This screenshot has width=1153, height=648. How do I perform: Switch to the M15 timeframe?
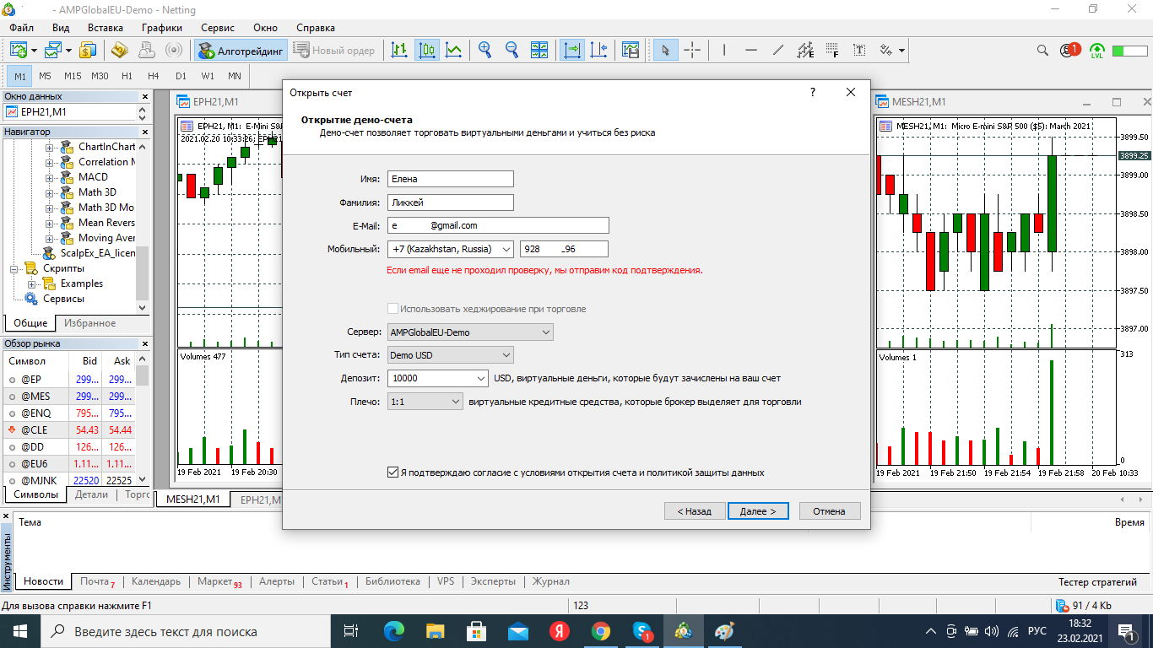(73, 76)
